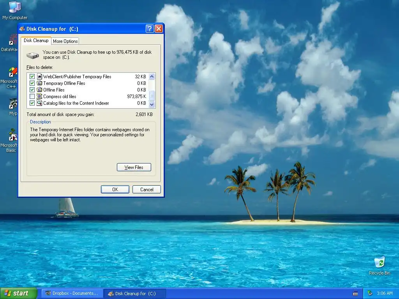Uncheck Catalog files for Content Indexer
Screen dimensions: 399x299
[32, 103]
